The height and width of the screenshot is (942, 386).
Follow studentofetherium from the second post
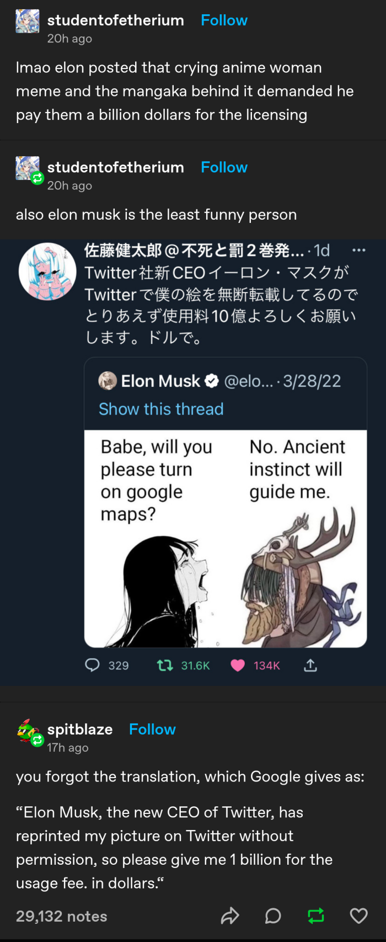[x=224, y=167]
